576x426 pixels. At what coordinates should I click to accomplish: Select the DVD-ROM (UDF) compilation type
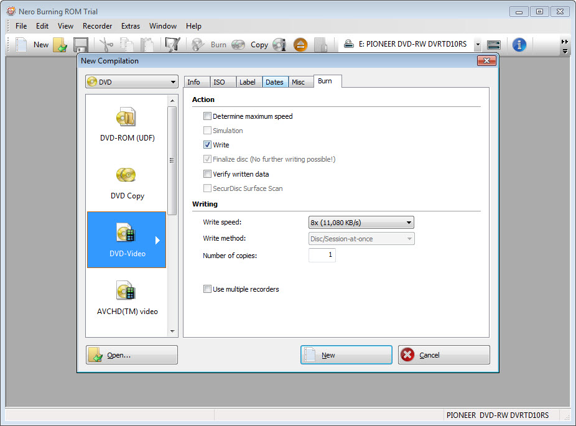[127, 125]
